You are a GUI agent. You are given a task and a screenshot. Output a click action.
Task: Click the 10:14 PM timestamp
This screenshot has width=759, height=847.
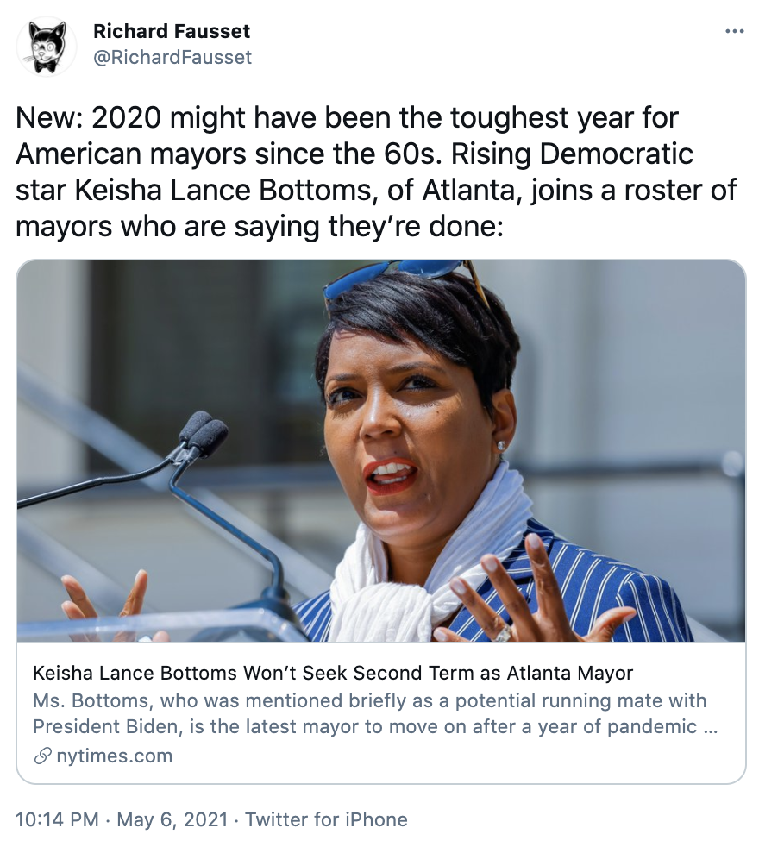tap(58, 819)
